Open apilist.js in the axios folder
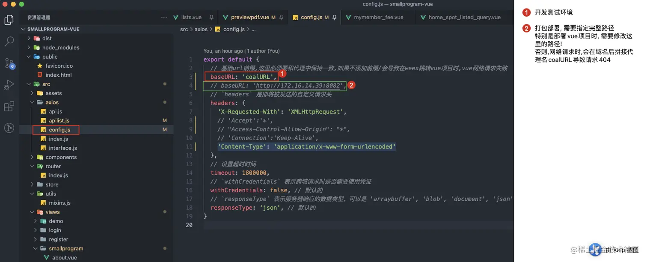 [59, 121]
